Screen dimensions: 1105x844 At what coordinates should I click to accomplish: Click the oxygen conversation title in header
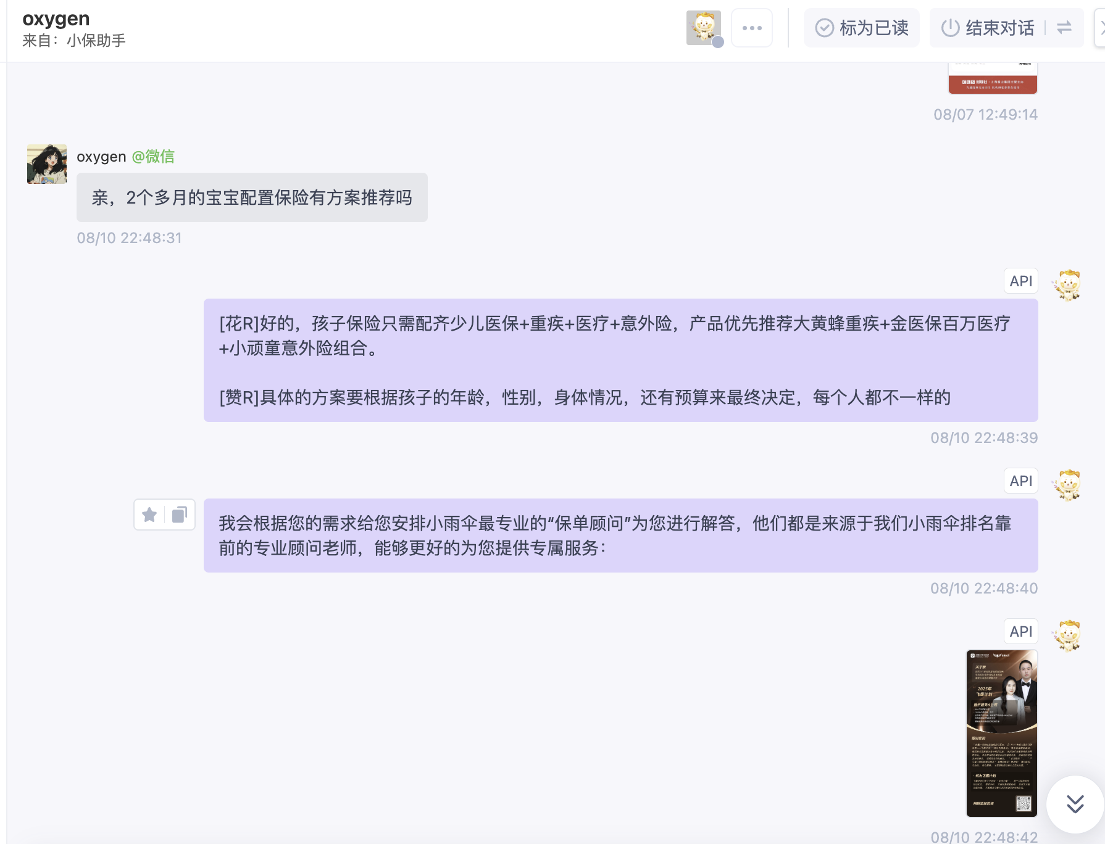click(x=56, y=19)
